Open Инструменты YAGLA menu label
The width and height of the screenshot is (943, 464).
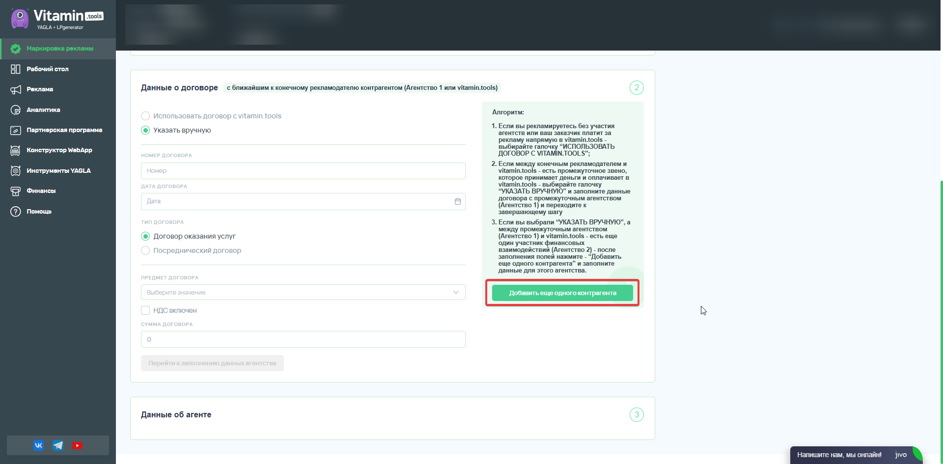(x=58, y=171)
